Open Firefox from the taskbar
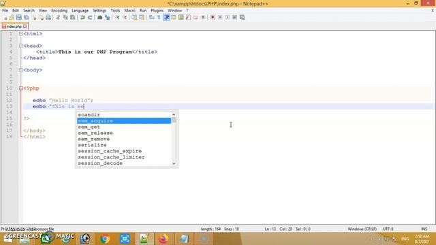Viewport: 436px width, 245px height. (x=163, y=239)
